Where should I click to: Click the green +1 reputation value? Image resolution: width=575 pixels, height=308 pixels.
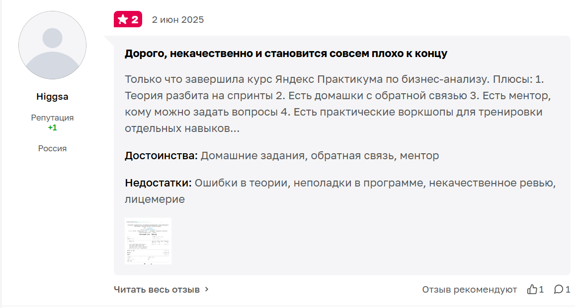point(52,127)
